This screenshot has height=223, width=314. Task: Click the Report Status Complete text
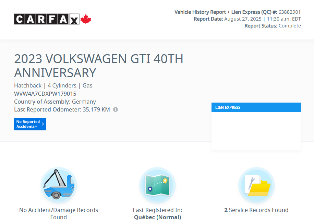(273, 26)
